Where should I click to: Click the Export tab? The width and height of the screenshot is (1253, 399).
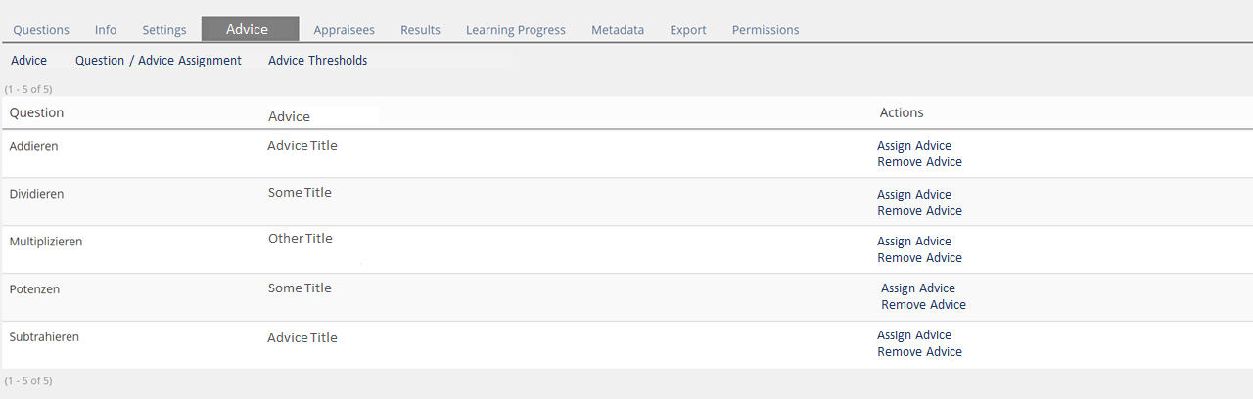point(688,30)
